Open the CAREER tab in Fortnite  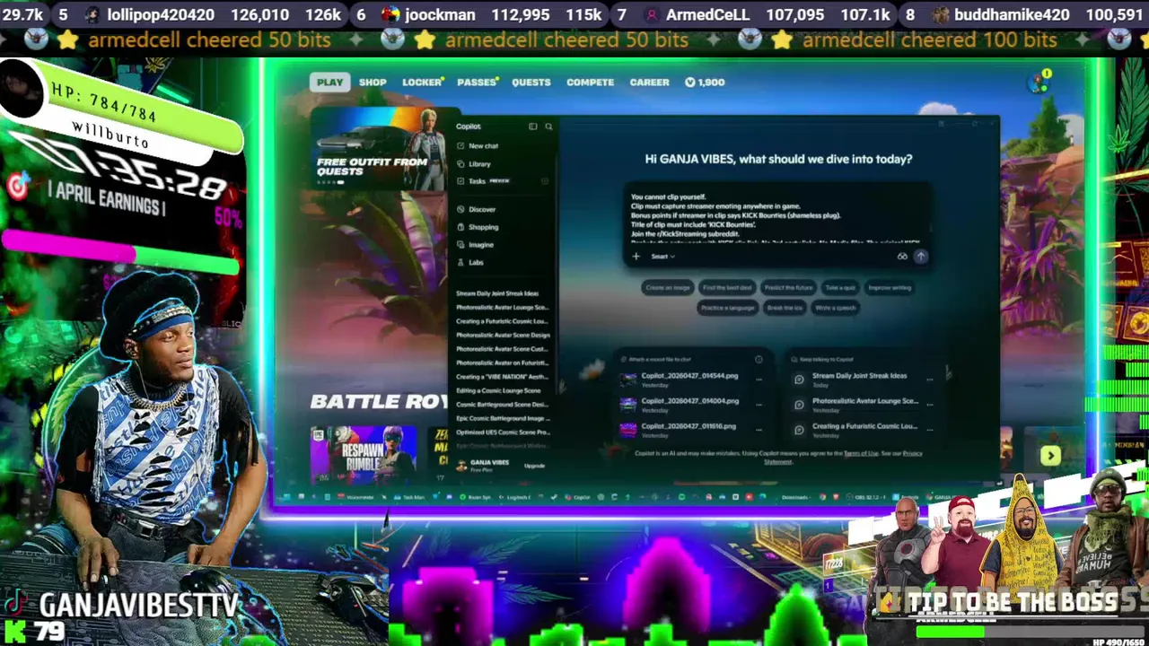pyautogui.click(x=649, y=82)
